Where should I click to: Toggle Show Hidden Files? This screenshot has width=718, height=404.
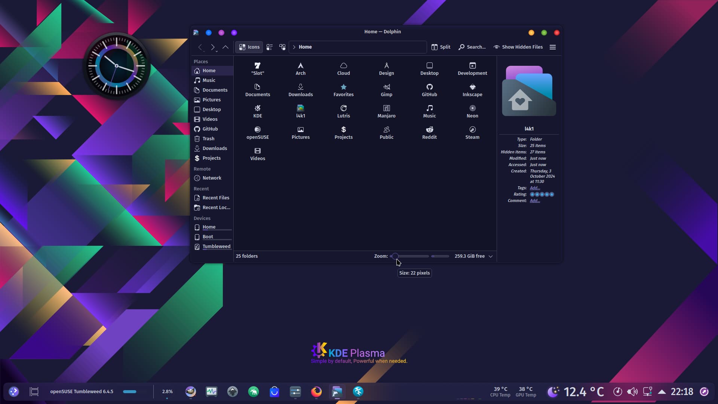(518, 47)
